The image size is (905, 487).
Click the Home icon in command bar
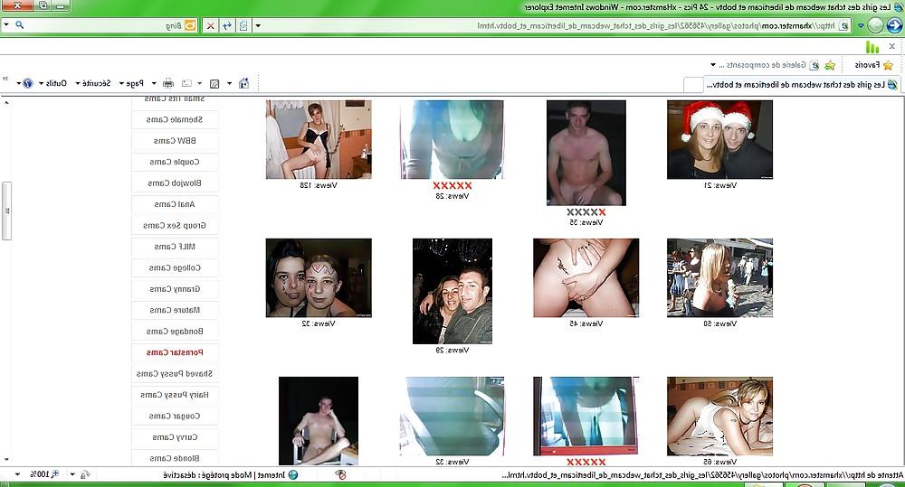click(x=244, y=83)
